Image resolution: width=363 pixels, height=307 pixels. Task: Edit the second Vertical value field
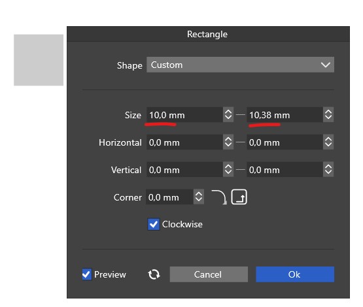pyautogui.click(x=285, y=169)
